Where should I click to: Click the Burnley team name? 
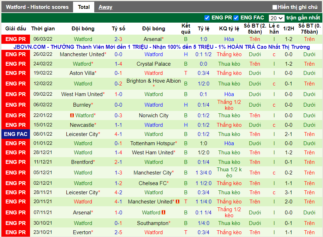[82, 105]
